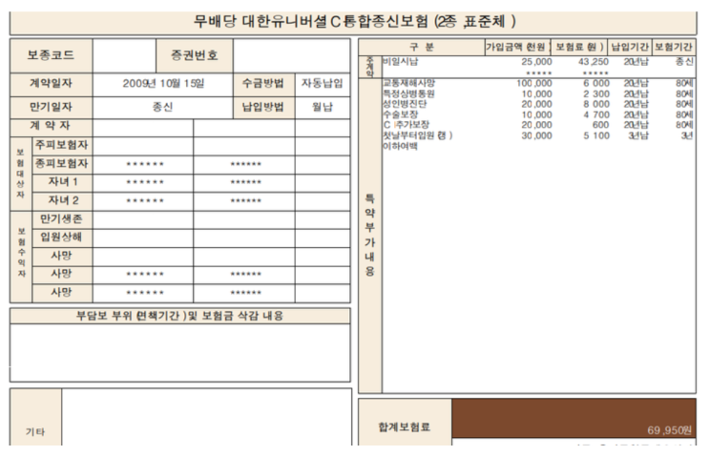This screenshot has width=709, height=456.
Task: Click the 납입방법 label
Action: (263, 107)
